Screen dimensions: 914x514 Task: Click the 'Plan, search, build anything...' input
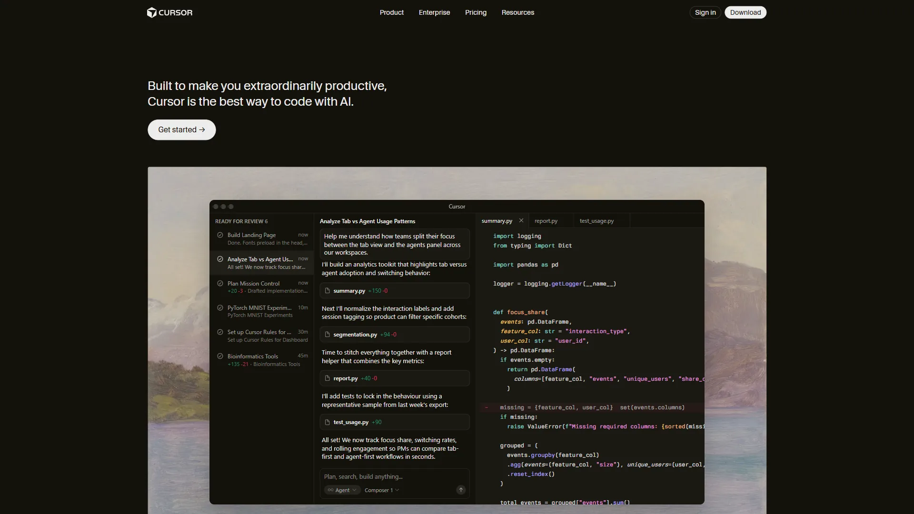pyautogui.click(x=395, y=476)
